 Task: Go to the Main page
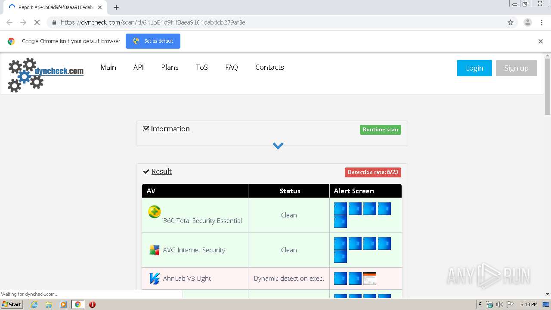(x=108, y=67)
